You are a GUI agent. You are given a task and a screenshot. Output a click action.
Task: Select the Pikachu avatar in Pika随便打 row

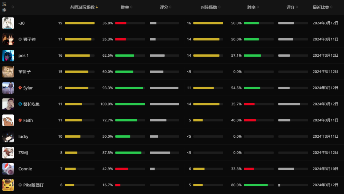pyautogui.click(x=8, y=185)
